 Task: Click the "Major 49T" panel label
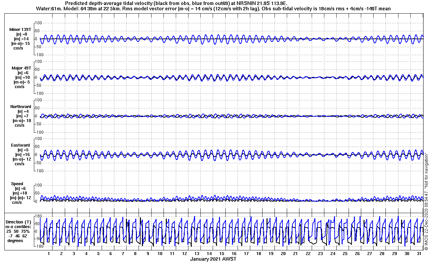[x=22, y=68]
